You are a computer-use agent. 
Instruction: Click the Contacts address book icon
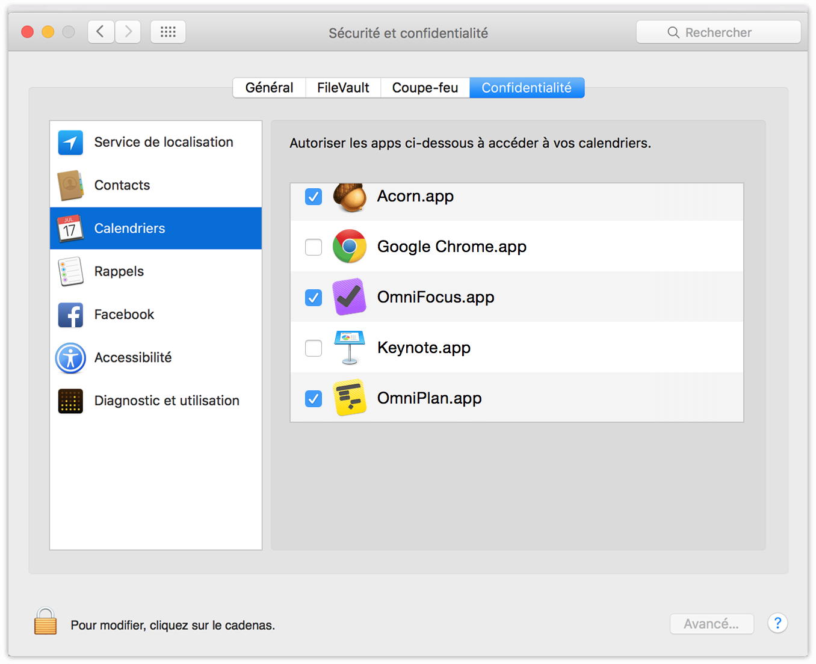[x=70, y=185]
